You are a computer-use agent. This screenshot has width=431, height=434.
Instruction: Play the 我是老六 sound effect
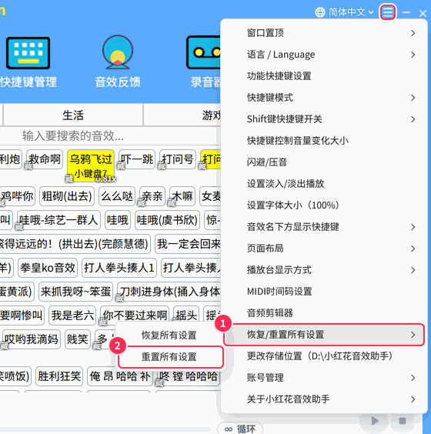pos(72,315)
